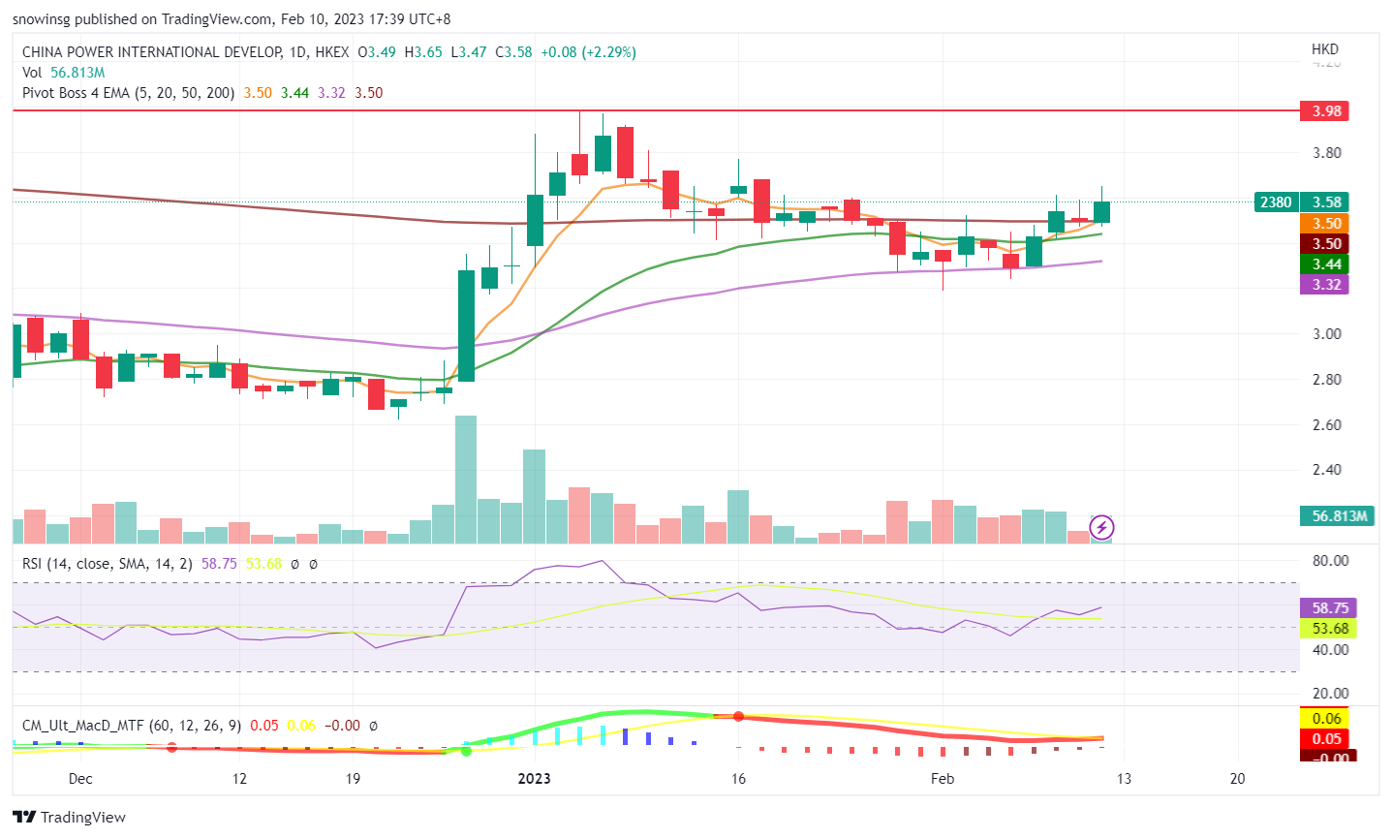Click the current price label 3.58
Image resolution: width=1392 pixels, height=838 pixels.
(x=1325, y=202)
